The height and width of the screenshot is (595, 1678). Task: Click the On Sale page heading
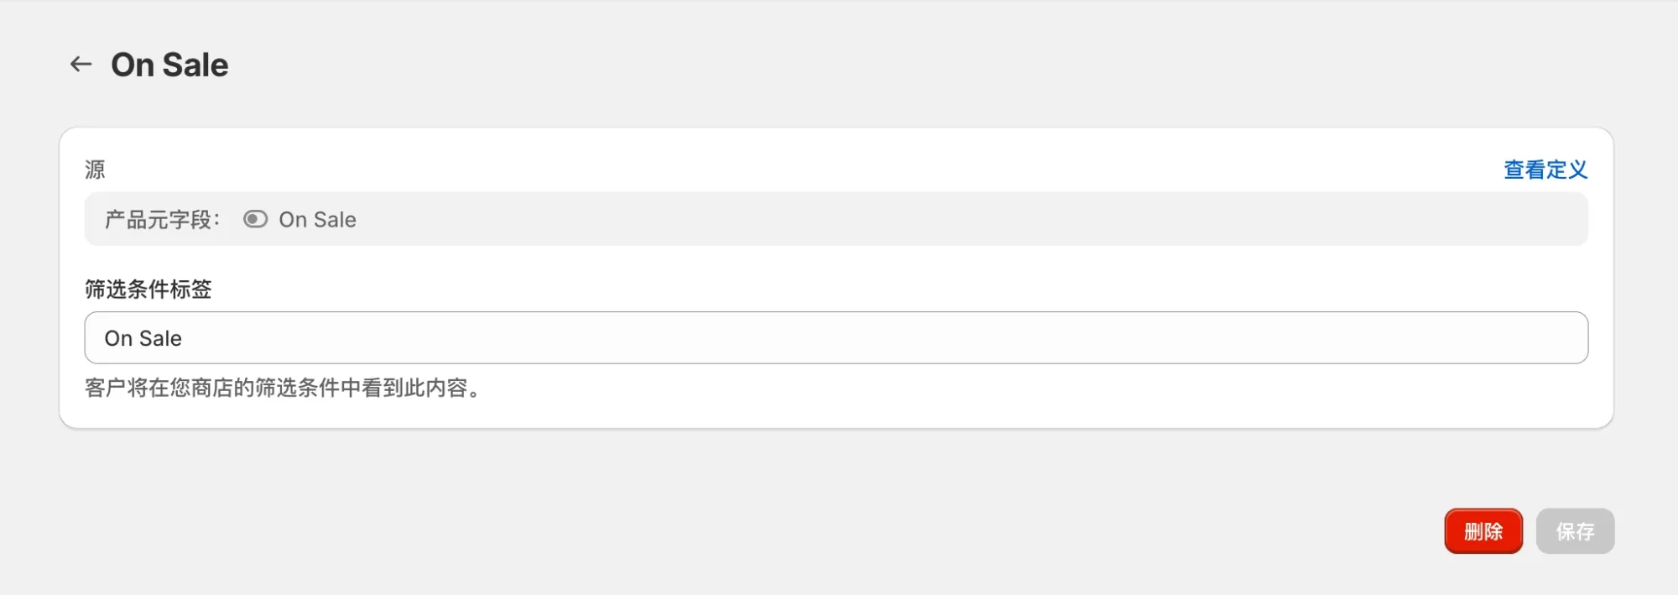(x=169, y=65)
